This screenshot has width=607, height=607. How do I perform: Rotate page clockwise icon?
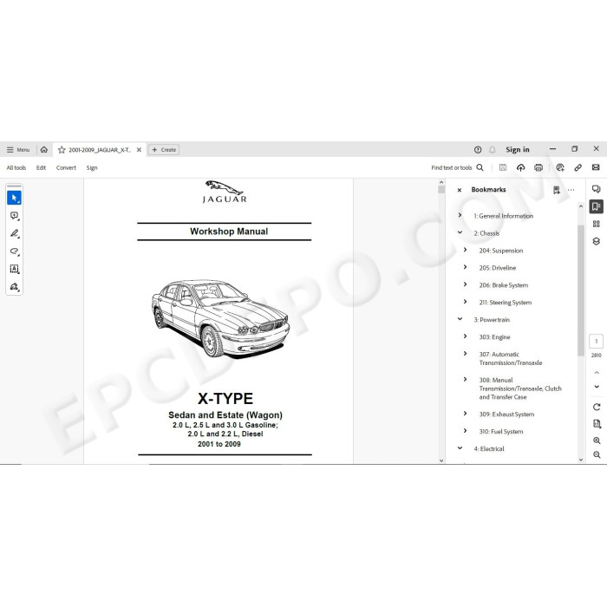point(597,407)
